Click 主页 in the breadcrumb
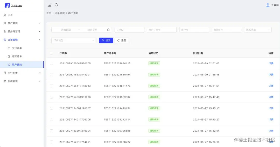 (48, 13)
